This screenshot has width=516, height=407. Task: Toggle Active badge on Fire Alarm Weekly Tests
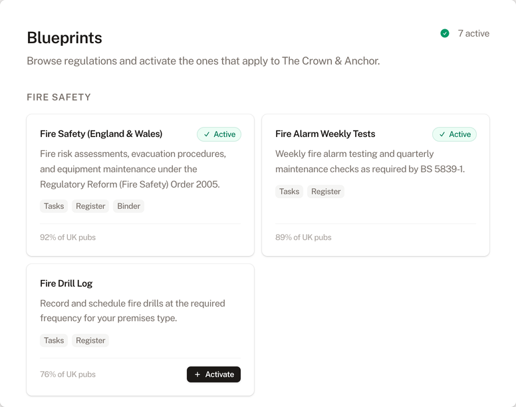pos(454,134)
